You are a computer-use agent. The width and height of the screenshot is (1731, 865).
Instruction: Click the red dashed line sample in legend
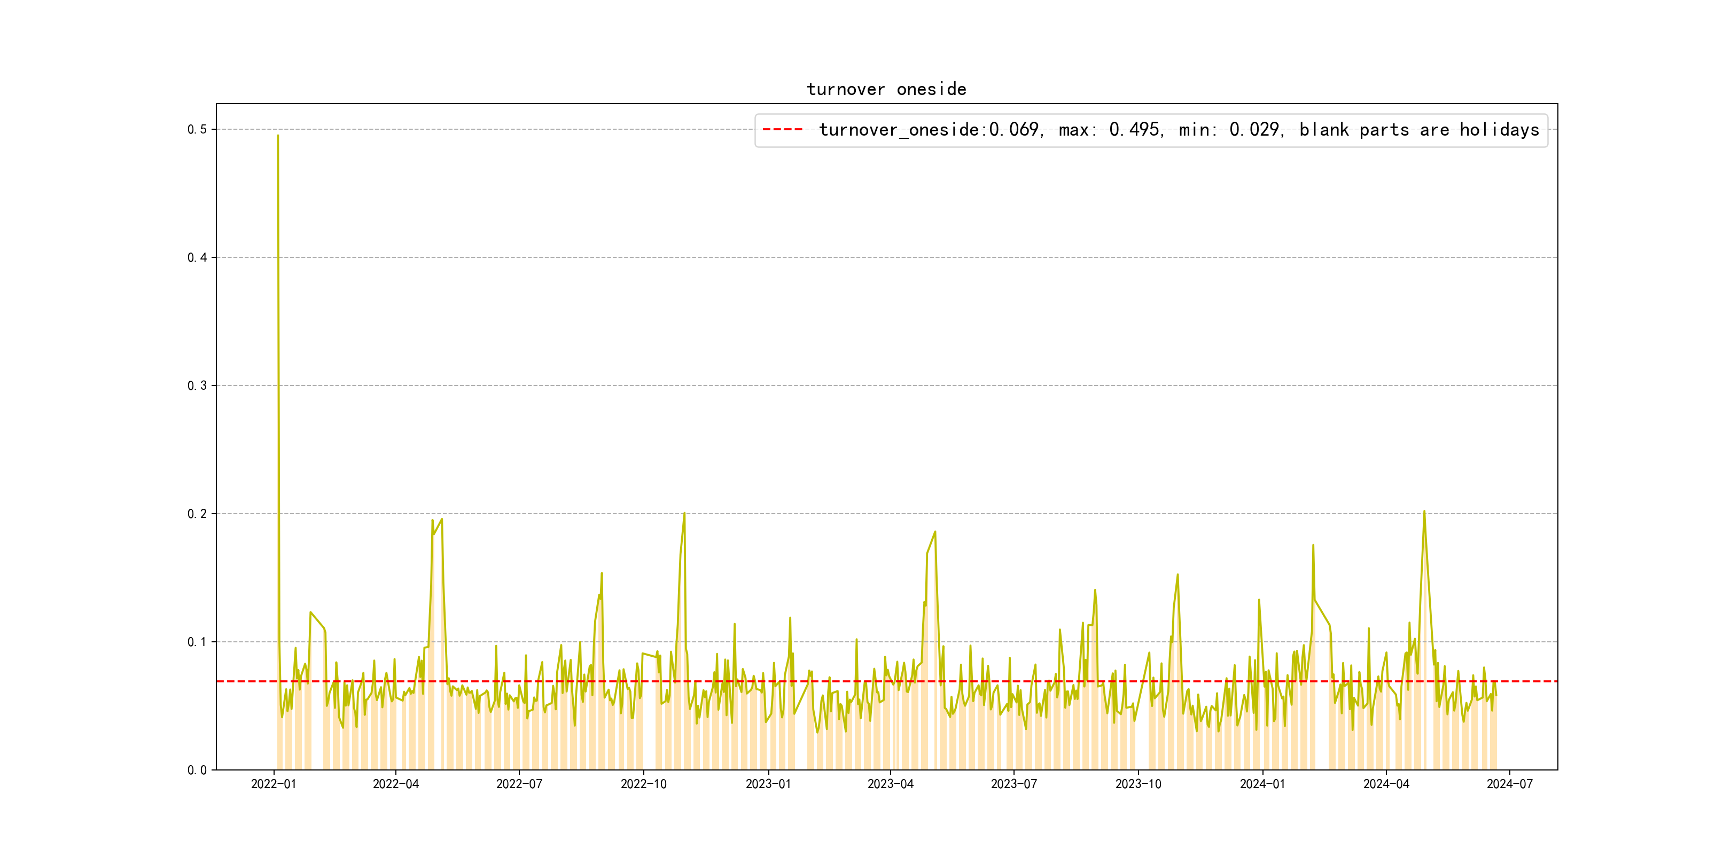coord(782,130)
